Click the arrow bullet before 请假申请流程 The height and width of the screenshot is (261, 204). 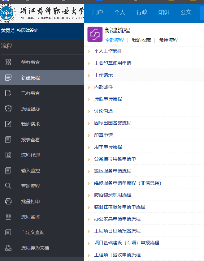pos(89,99)
